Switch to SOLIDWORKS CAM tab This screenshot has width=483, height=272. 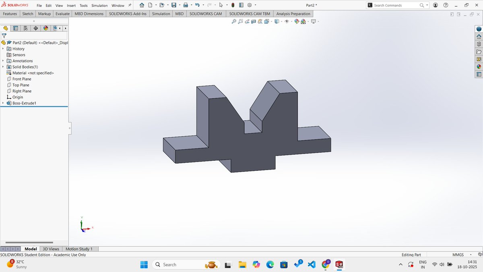pyautogui.click(x=206, y=14)
